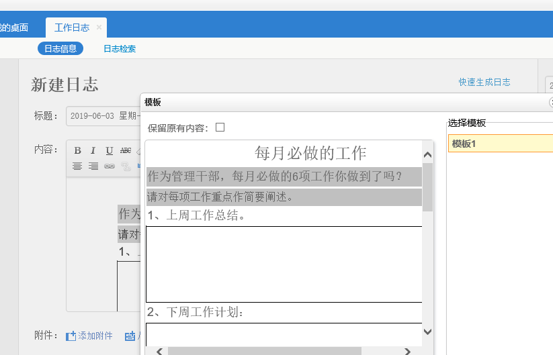Click 添加附件 to attach a file
Viewport: 553px width, 355px height.
click(89, 336)
